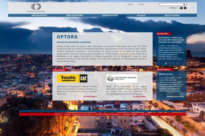The height and width of the screenshot is (136, 205).
Task: Switch site language to English
Action: coord(131,4)
